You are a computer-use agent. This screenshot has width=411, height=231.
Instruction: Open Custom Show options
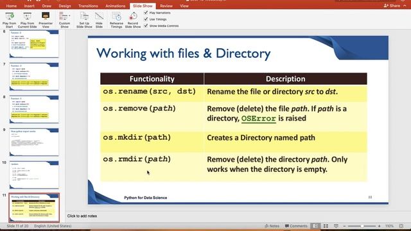pos(64,20)
